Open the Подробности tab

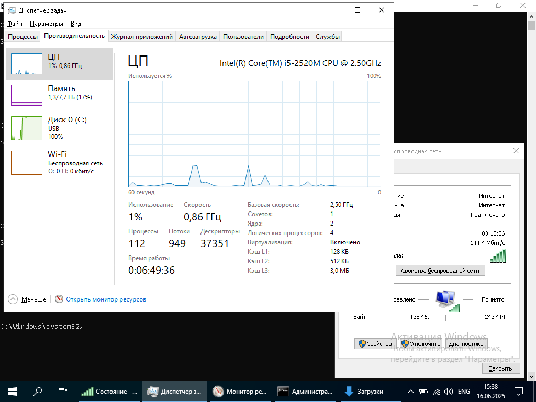[x=289, y=37]
